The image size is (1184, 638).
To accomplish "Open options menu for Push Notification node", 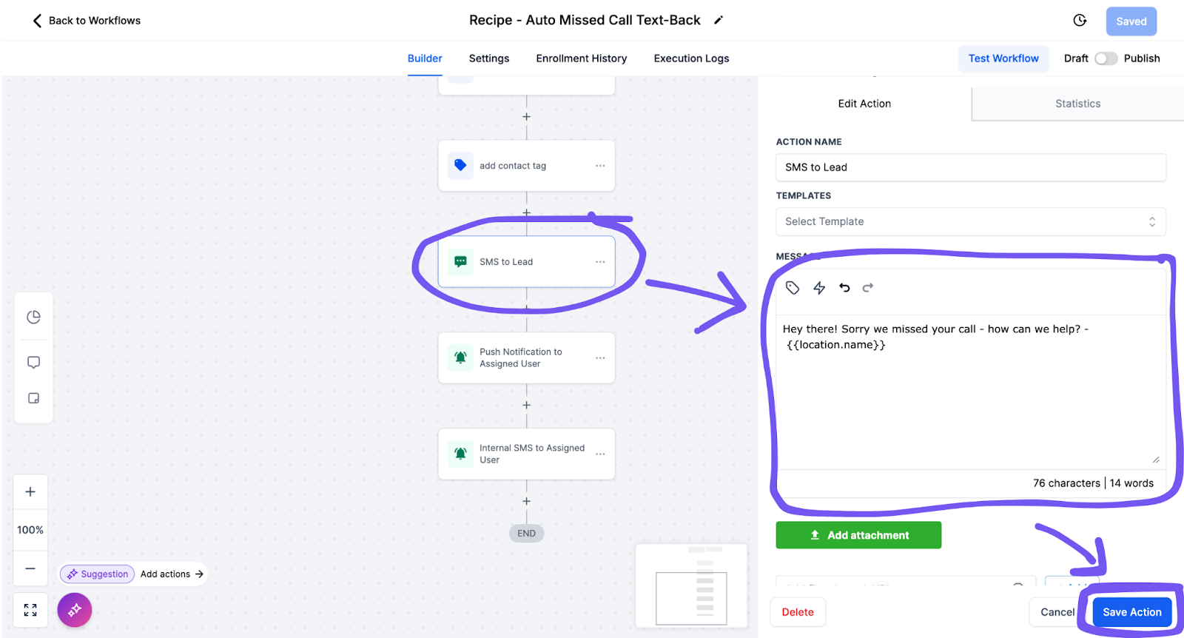I will point(600,358).
